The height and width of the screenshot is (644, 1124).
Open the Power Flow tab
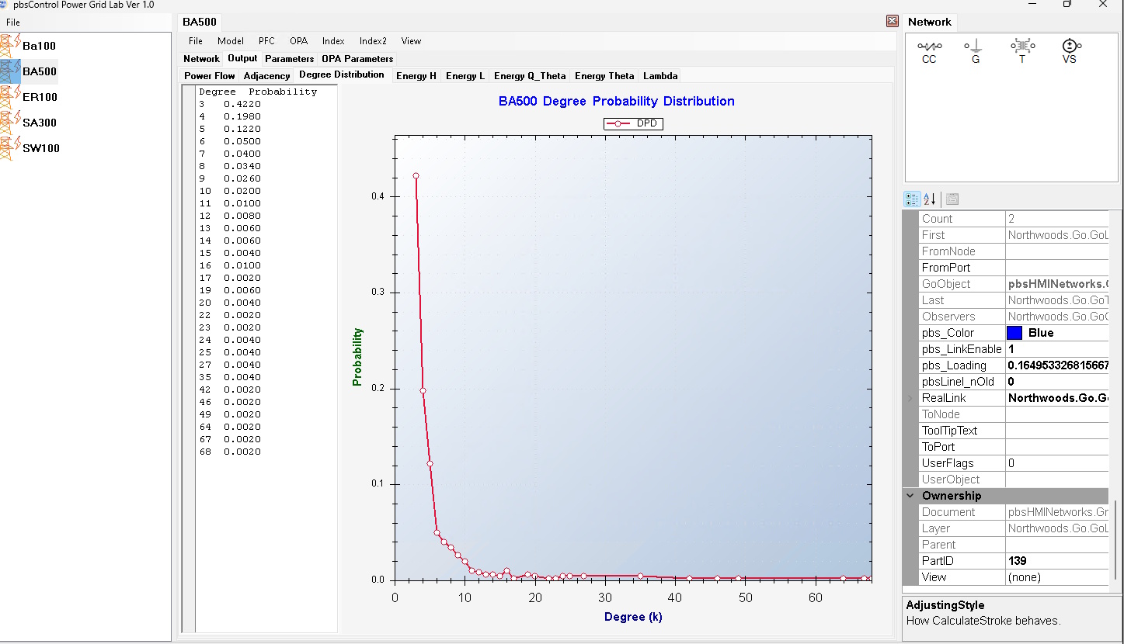(x=210, y=76)
